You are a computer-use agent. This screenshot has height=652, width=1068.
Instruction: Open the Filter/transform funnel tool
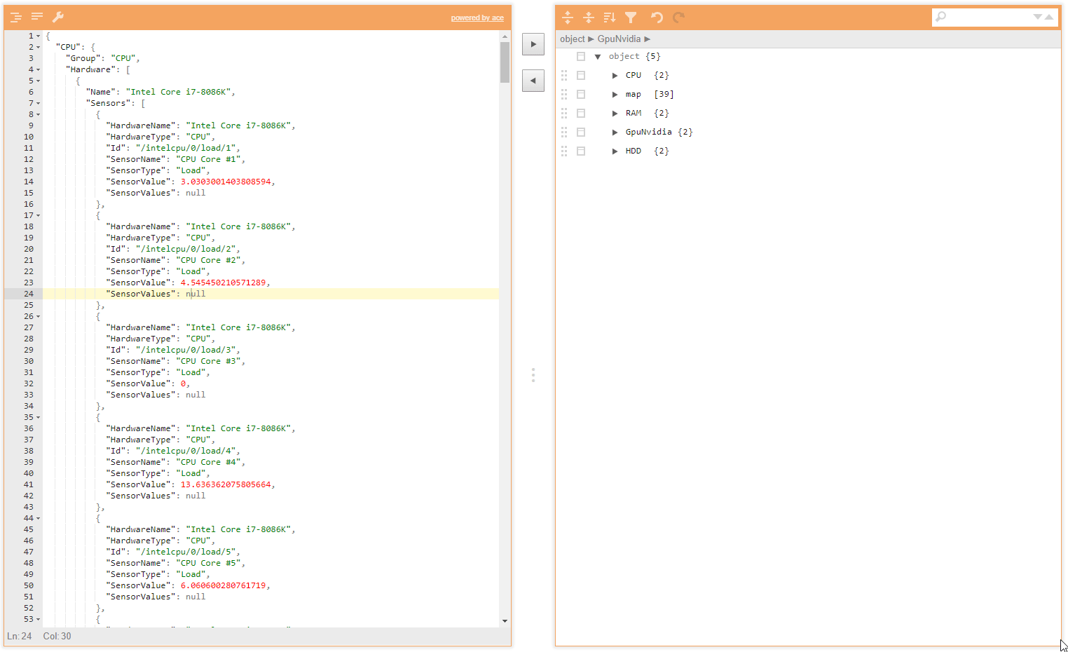coord(631,18)
